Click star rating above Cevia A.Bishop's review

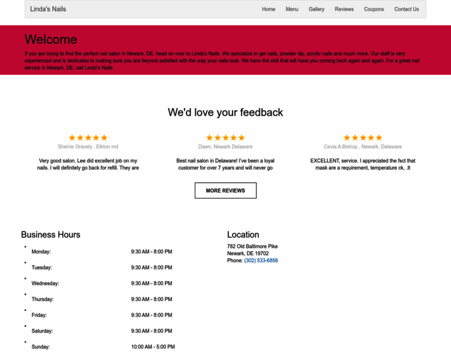pos(363,138)
